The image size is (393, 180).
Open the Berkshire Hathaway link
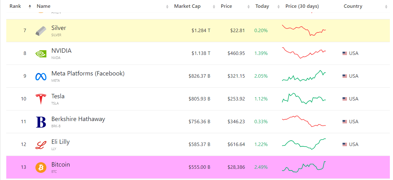point(78,119)
